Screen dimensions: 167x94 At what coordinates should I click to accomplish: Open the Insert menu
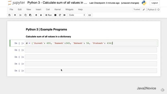(38, 9)
